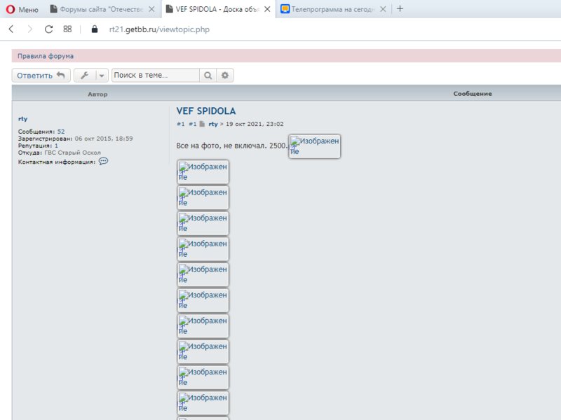Close the Телепрограмма tab

(383, 9)
